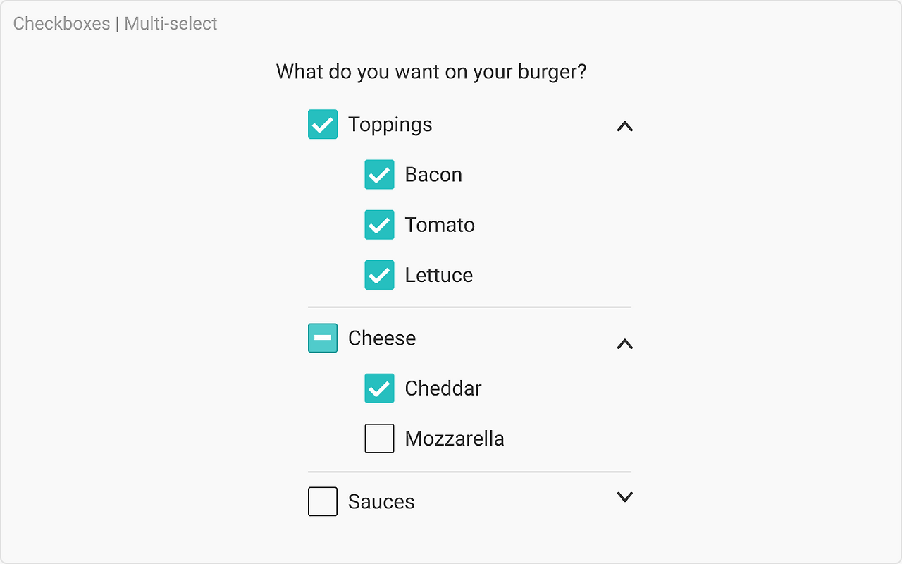Image resolution: width=902 pixels, height=564 pixels.
Task: Collapse the Toppings group
Action: tap(624, 127)
